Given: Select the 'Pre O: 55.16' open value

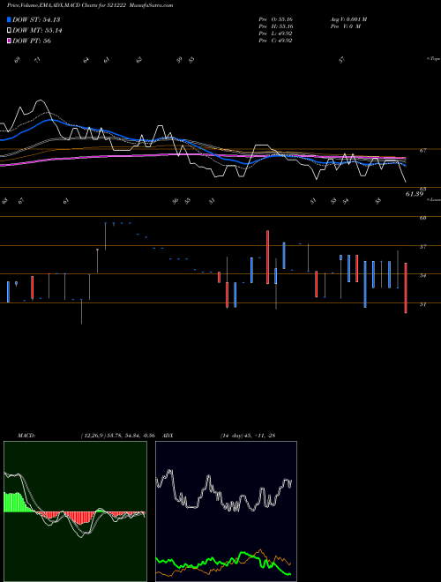Looking at the screenshot, I should (x=276, y=19).
